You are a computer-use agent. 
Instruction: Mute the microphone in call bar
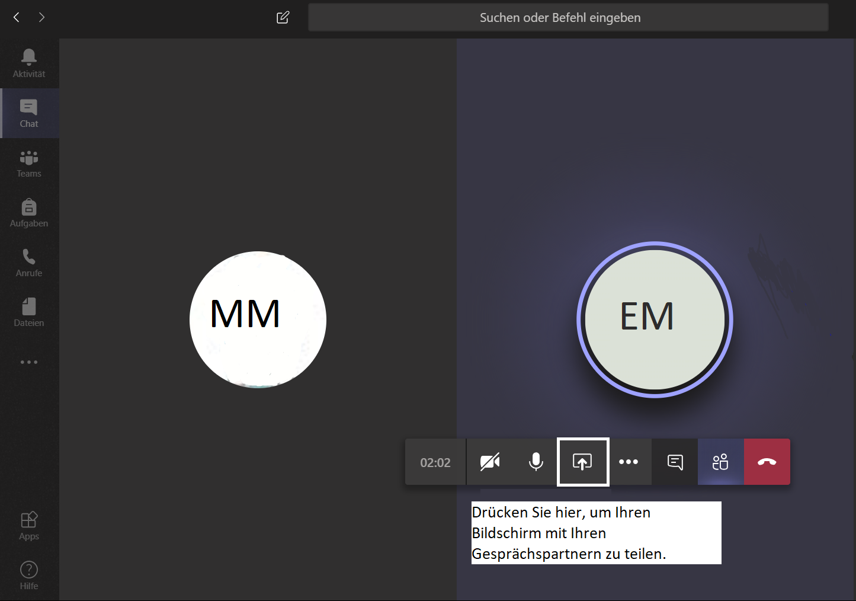(536, 462)
